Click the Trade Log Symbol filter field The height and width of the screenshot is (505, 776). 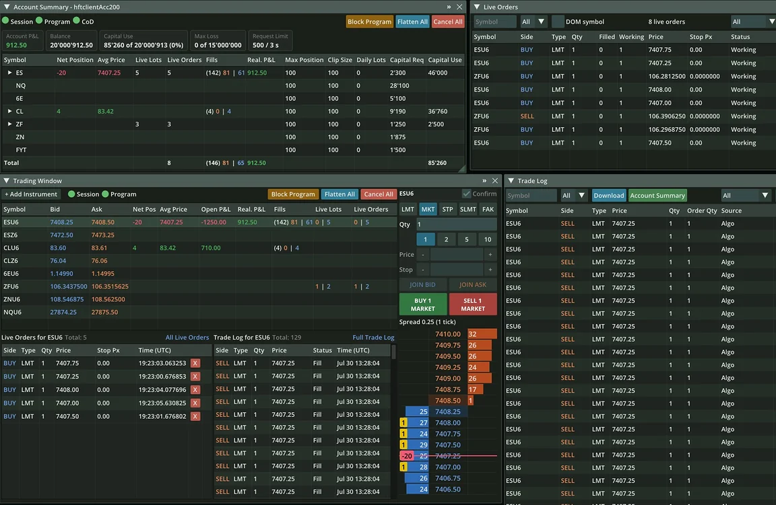531,195
